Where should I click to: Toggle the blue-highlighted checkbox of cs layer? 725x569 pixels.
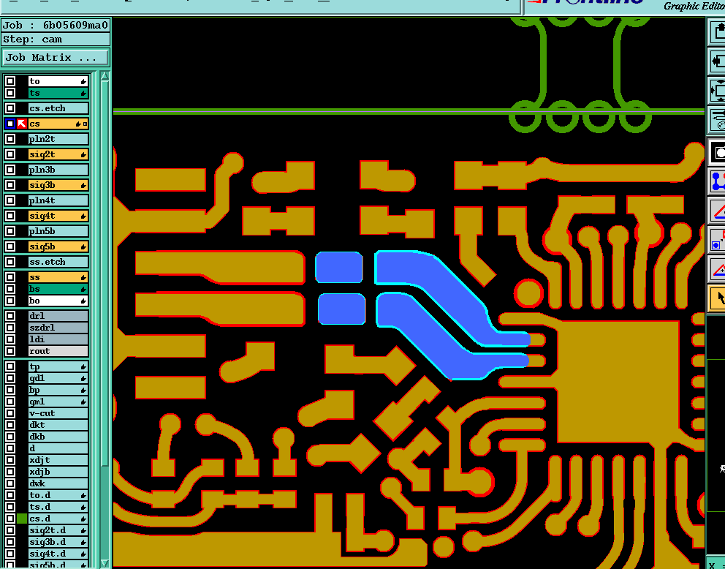point(10,124)
